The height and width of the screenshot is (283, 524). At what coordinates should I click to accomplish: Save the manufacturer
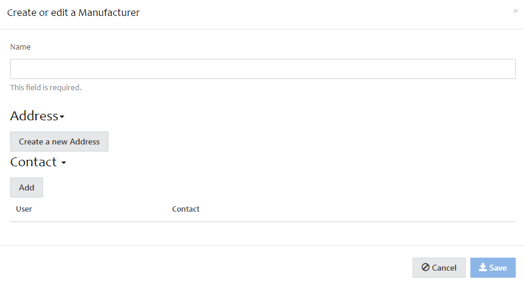(x=492, y=268)
